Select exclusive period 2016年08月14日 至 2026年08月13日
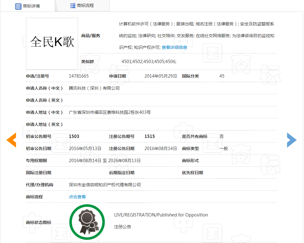Image resolution: width=304 pixels, height=243 pixels. click(105, 161)
